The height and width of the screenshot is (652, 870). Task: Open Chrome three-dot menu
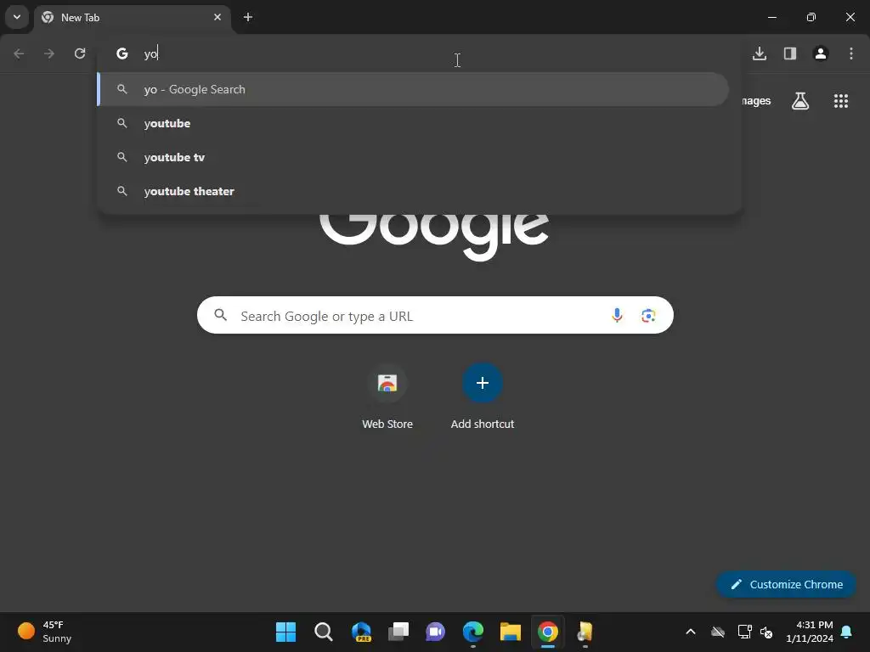tap(851, 53)
